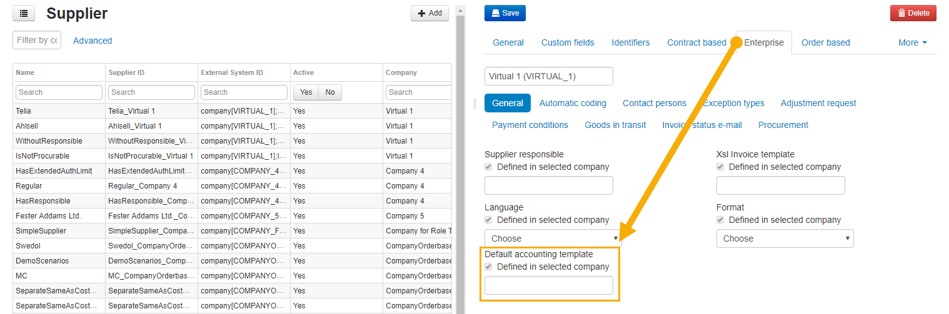Viewport: 949px width, 314px height.
Task: Open the Procurement sub-tab
Action: tap(783, 125)
